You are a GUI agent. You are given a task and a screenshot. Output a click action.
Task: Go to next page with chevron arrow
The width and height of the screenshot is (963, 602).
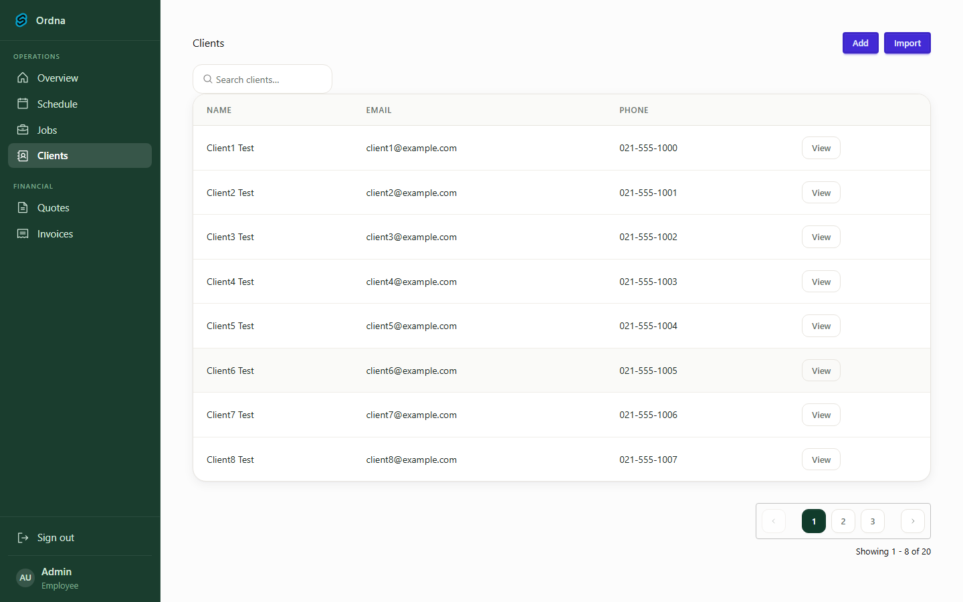click(913, 521)
